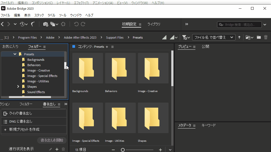Show more workspaces double chevron
The height and width of the screenshot is (152, 271).
[x=186, y=24]
